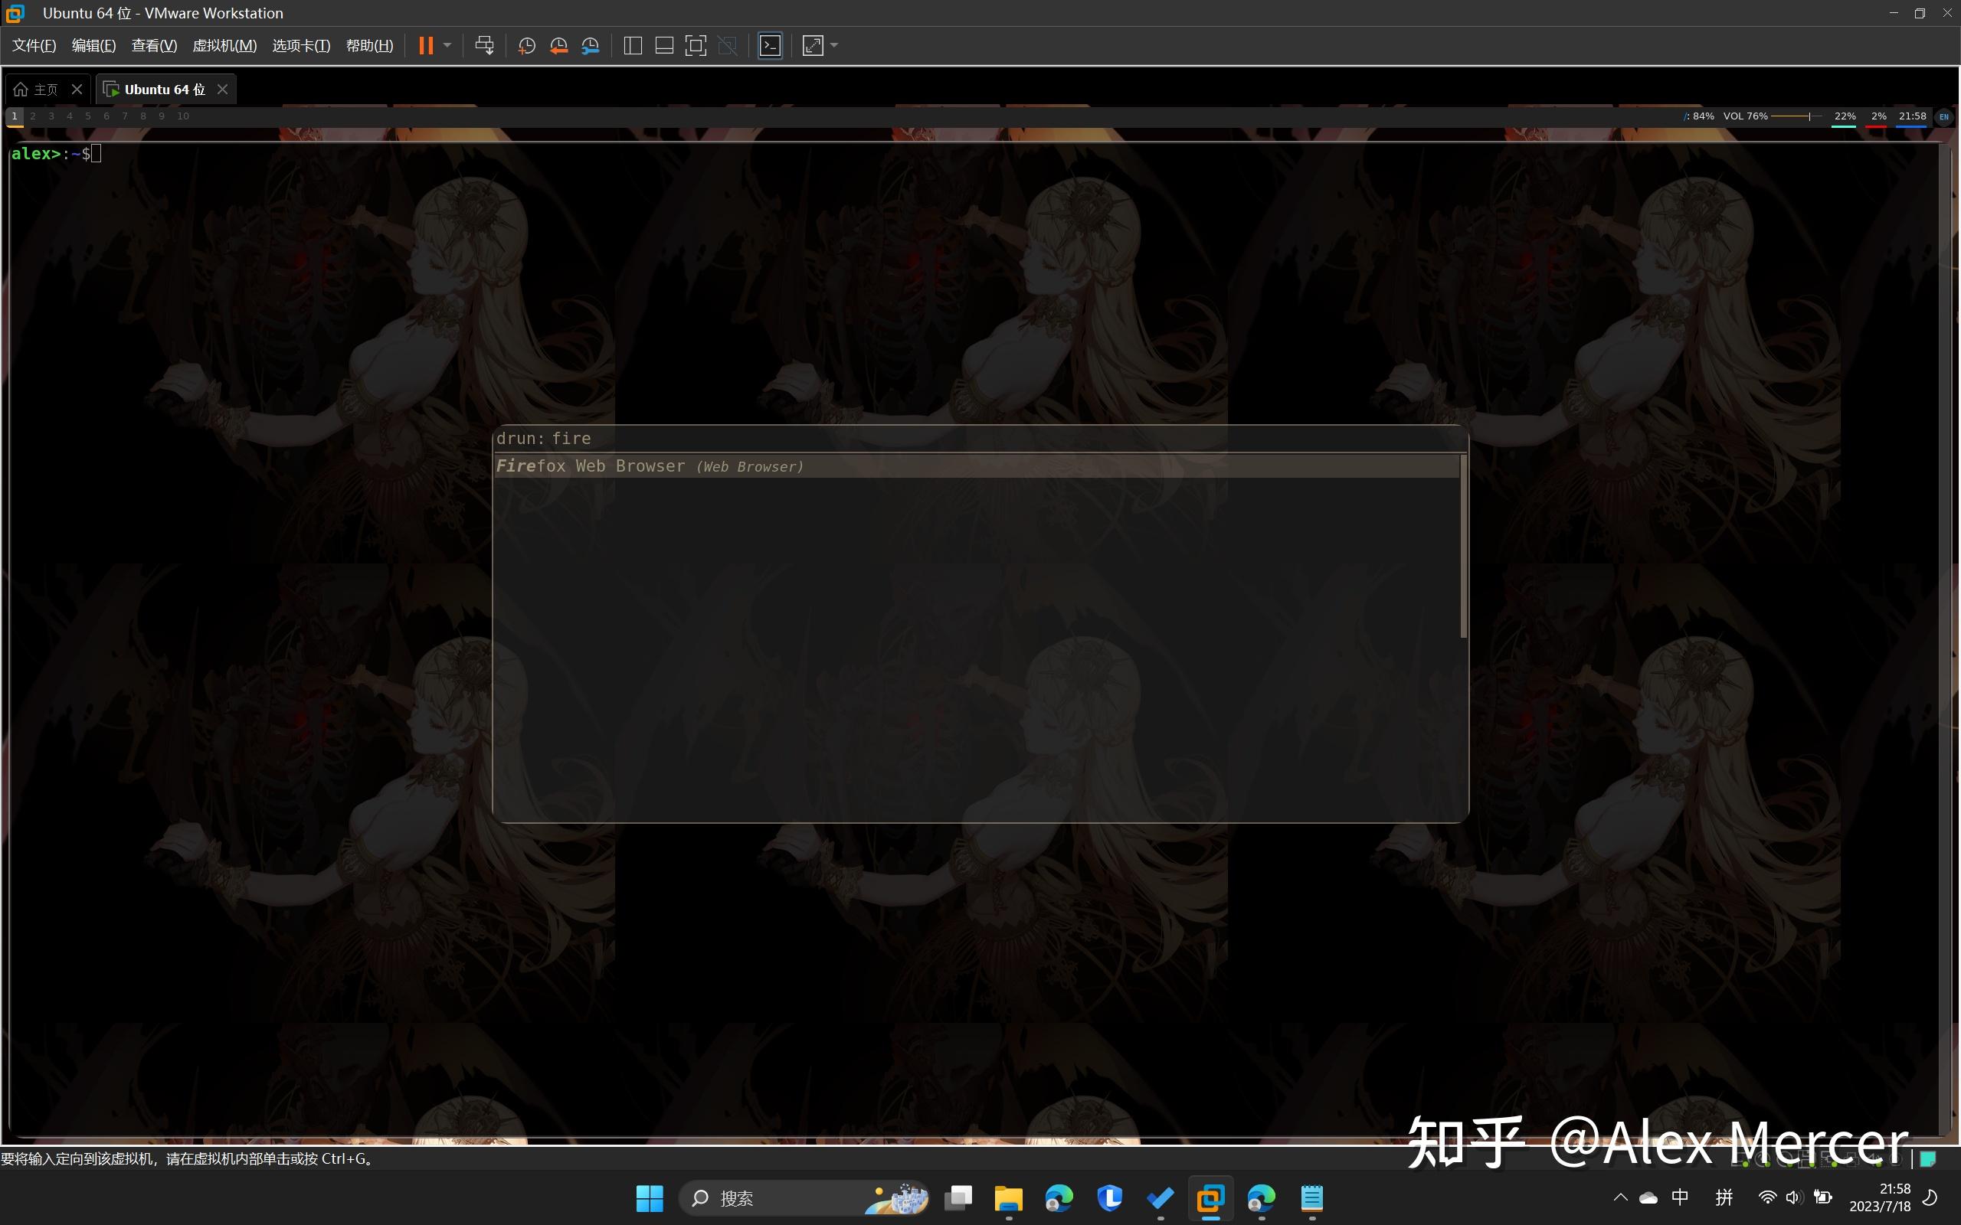
Task: Select the Firefox Web Browser entry
Action: (977, 465)
